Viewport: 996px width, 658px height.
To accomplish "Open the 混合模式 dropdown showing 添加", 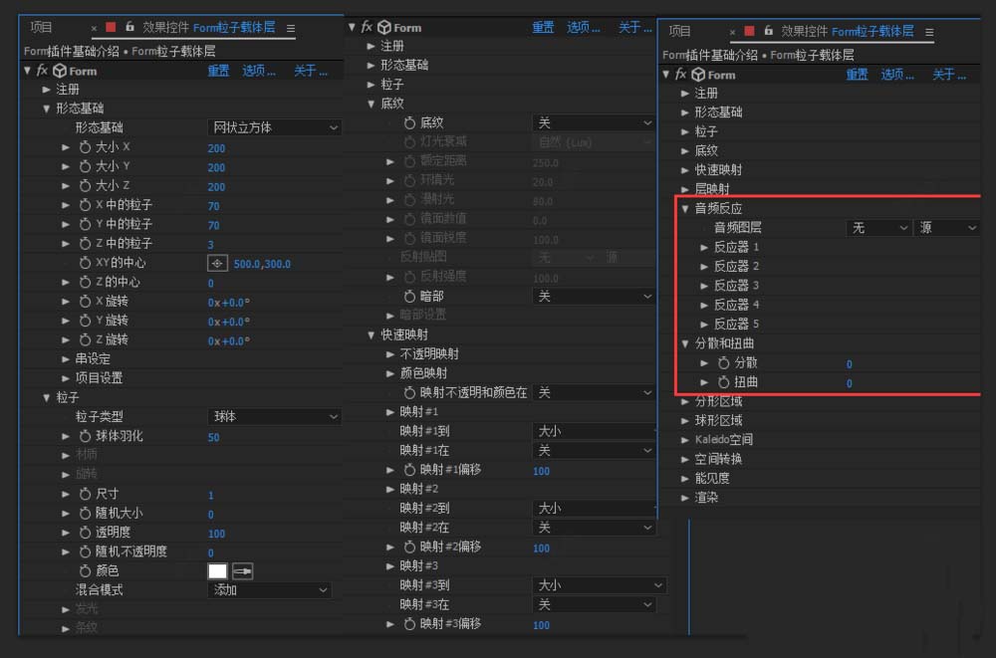I will (270, 590).
